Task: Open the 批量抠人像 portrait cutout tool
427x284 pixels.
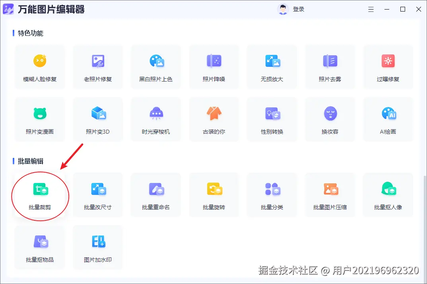Action: point(388,195)
